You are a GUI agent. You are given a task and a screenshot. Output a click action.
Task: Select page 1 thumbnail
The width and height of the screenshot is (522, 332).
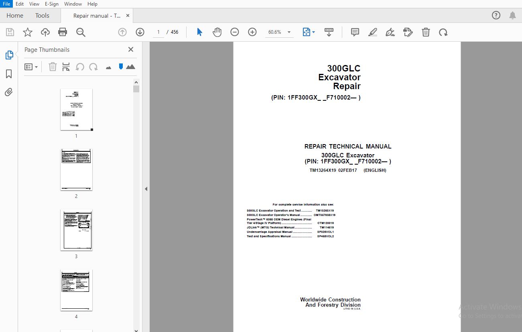76,109
